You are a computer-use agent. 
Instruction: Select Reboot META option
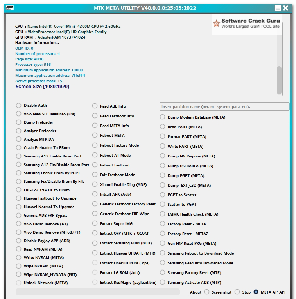point(95,135)
